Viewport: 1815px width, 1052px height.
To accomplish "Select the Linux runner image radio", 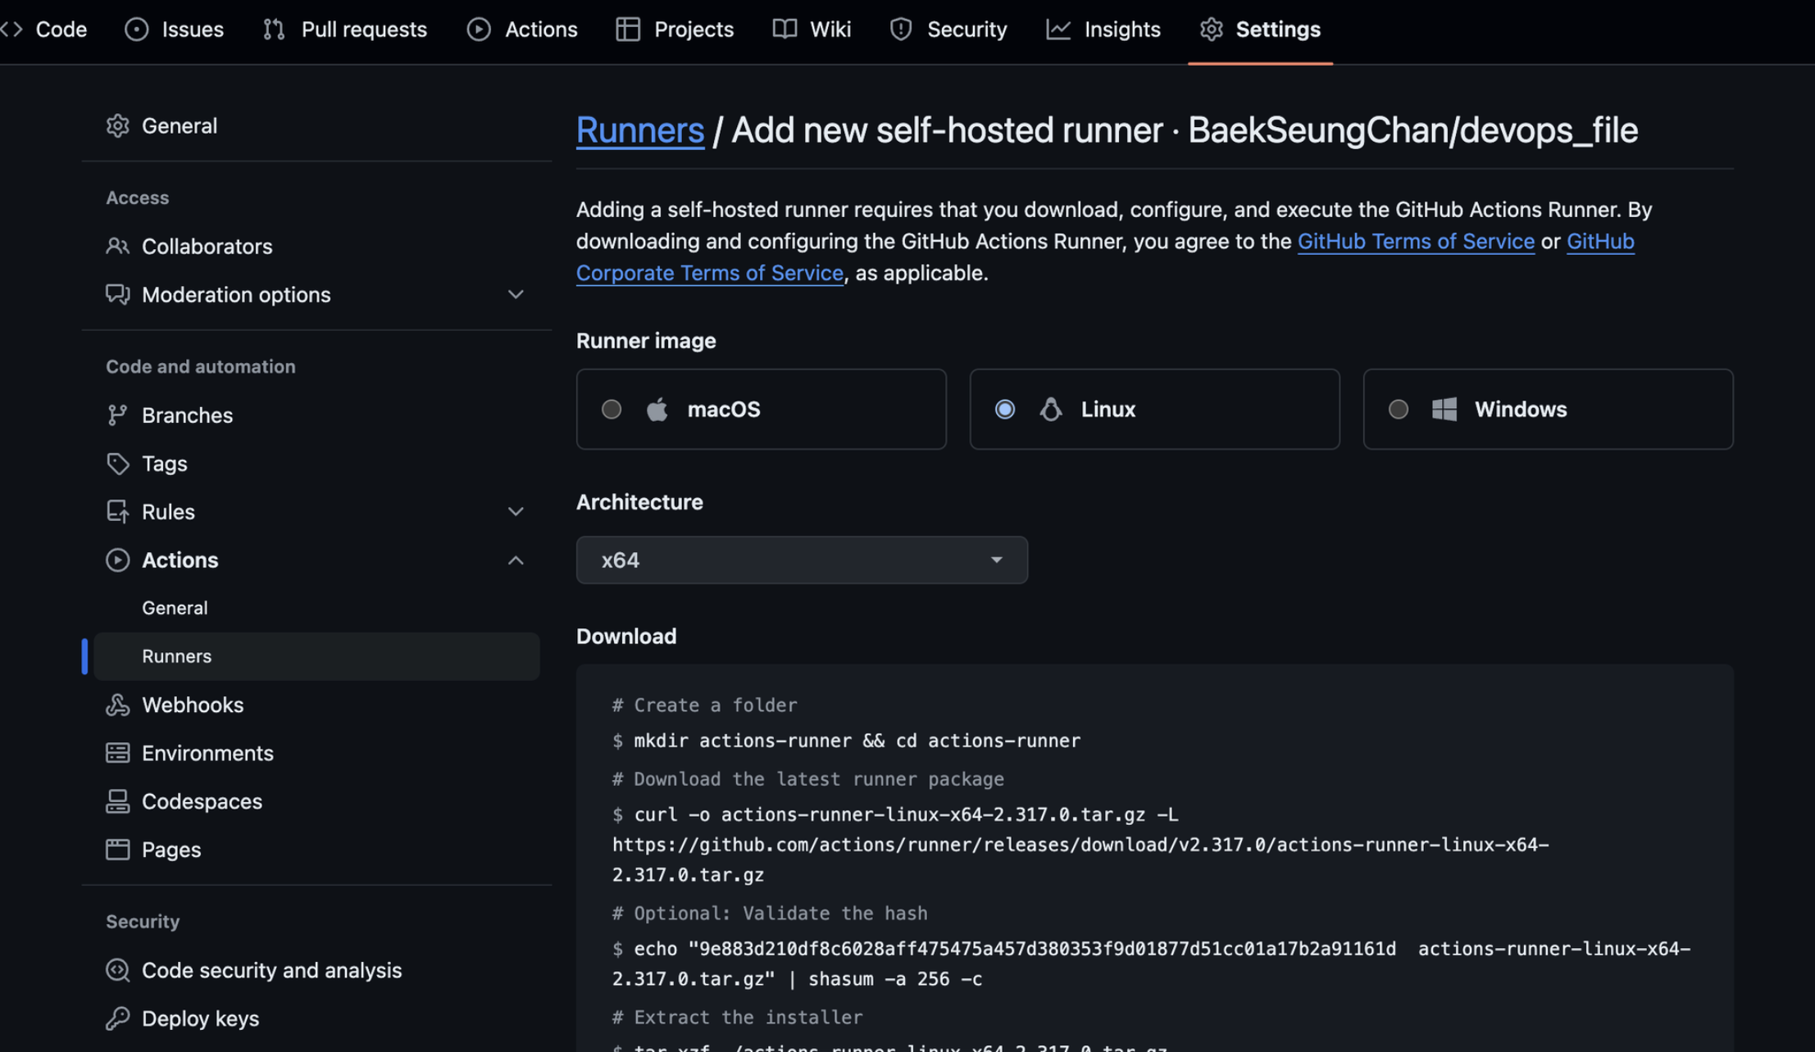I will [1005, 409].
